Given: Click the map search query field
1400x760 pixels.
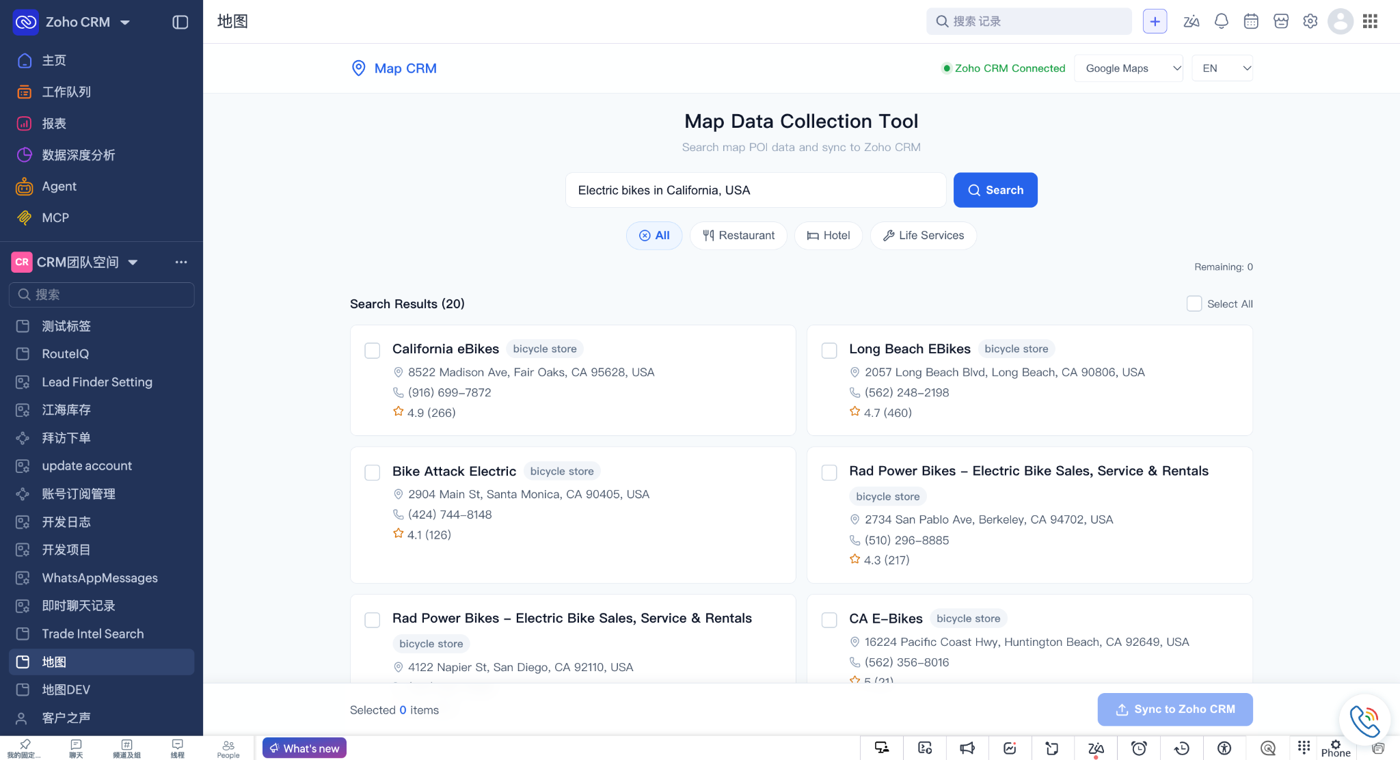Looking at the screenshot, I should [755, 190].
